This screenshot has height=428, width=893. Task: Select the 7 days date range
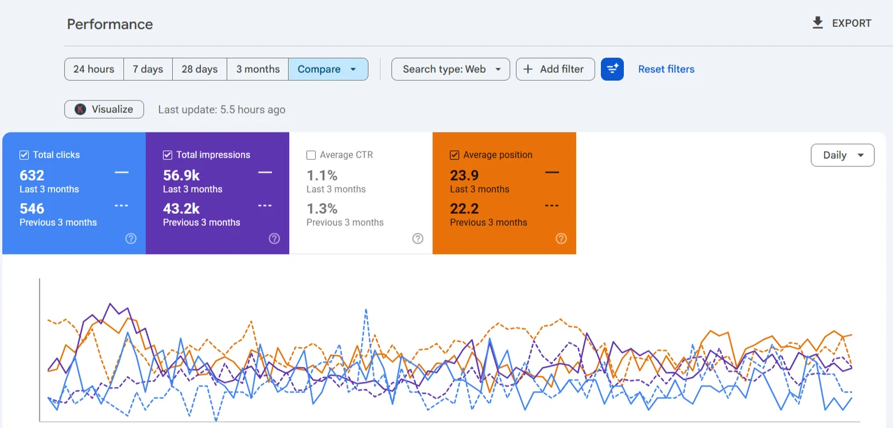pyautogui.click(x=148, y=69)
